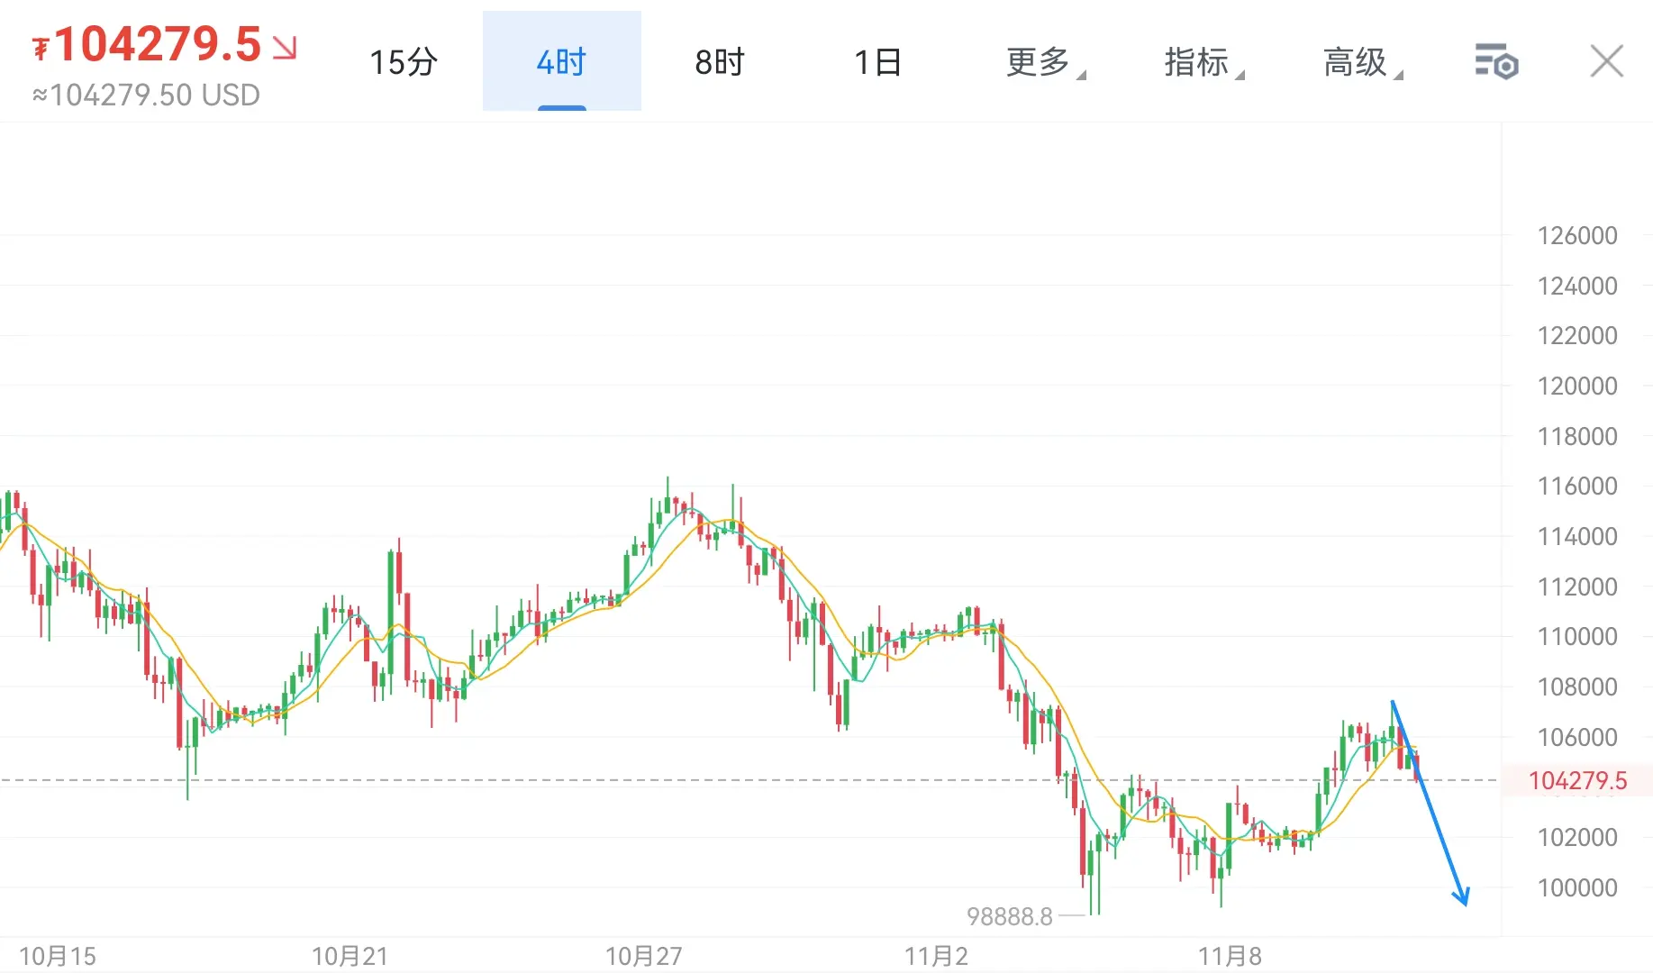
Task: Switch to the 15分 timeframe
Action: coord(404,62)
